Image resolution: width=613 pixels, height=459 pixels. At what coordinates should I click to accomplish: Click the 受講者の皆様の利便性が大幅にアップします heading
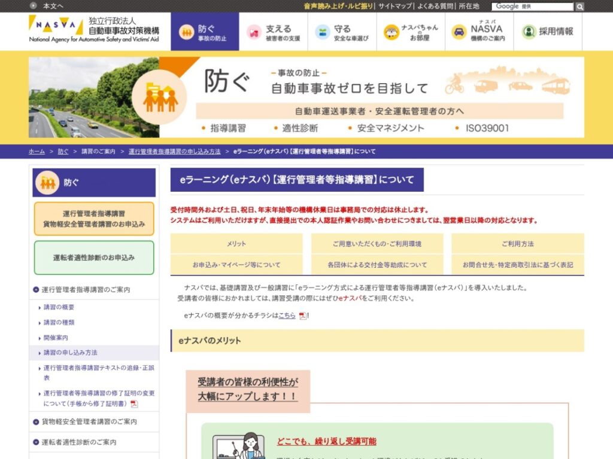pyautogui.click(x=247, y=389)
